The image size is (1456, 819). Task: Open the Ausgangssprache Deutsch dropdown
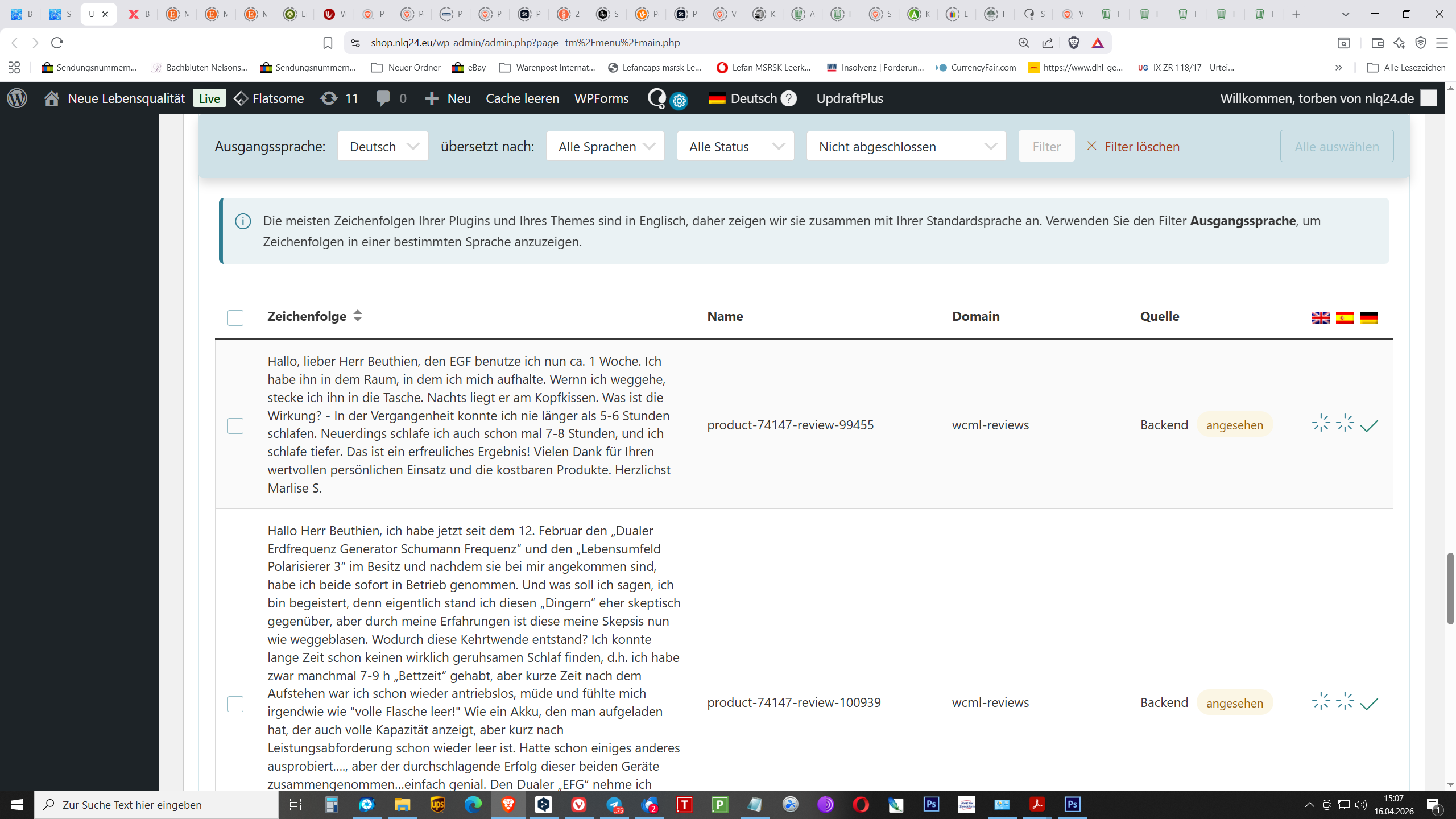[383, 146]
